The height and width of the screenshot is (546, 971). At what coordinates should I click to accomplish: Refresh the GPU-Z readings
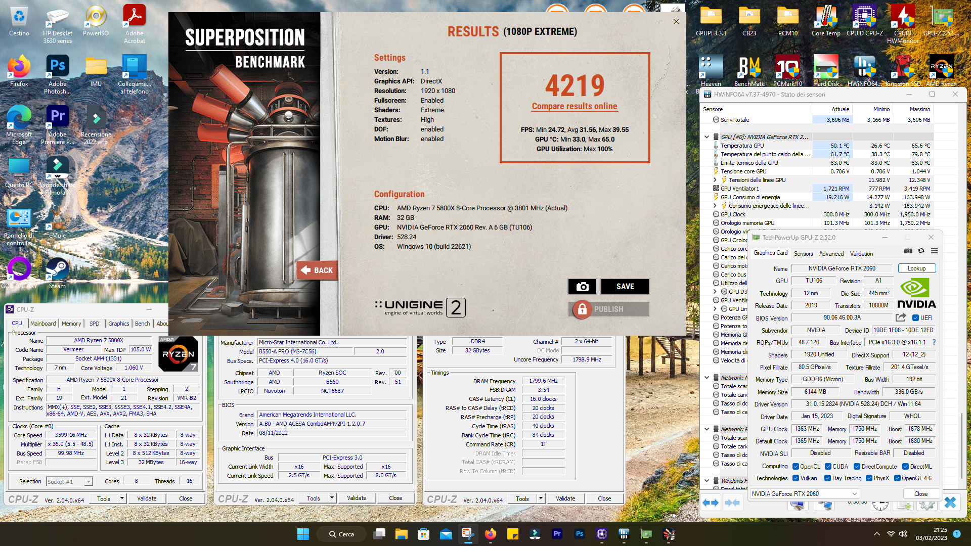921,251
